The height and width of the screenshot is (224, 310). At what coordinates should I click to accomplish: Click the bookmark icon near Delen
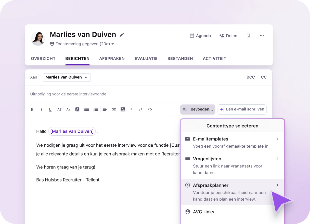tap(248, 36)
